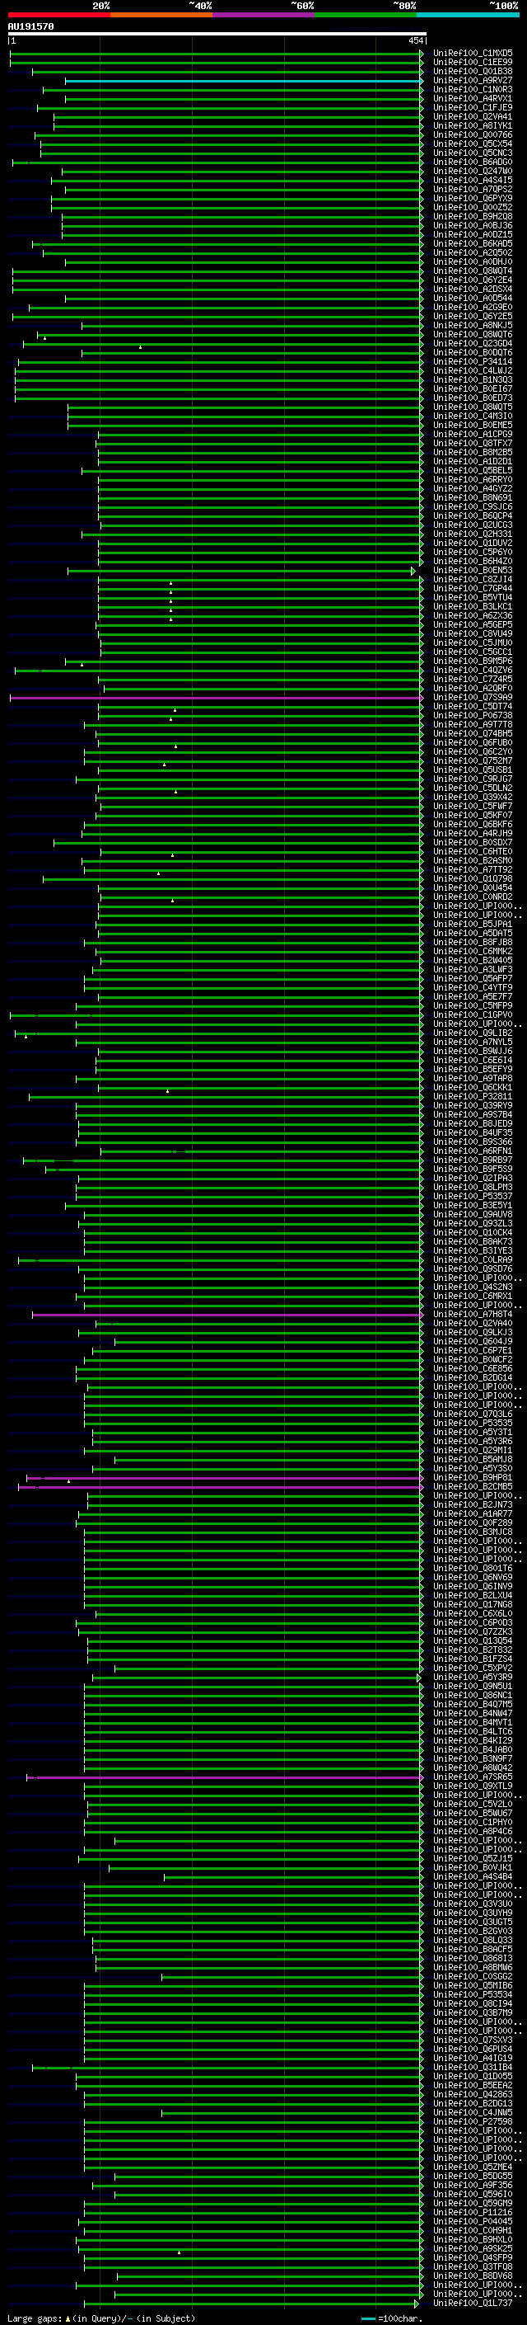Click the UniRef100_Q7S9A9 label
Viewport: 527px width, 2325px height.
[472, 698]
